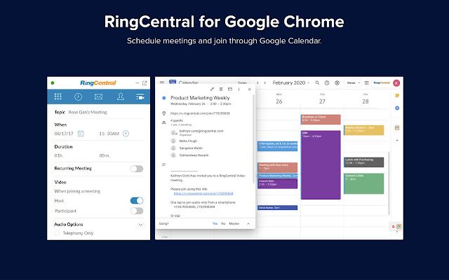Open the GTM Update event
Screen dimensions: 449x280
277,146
